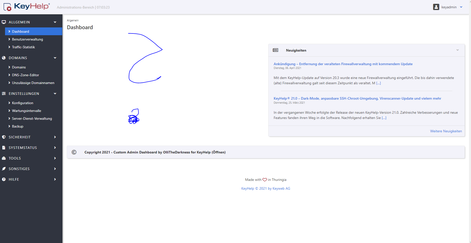The width and height of the screenshot is (471, 243).
Task: Select DNS-Zone-Editor menu entry
Action: point(25,75)
